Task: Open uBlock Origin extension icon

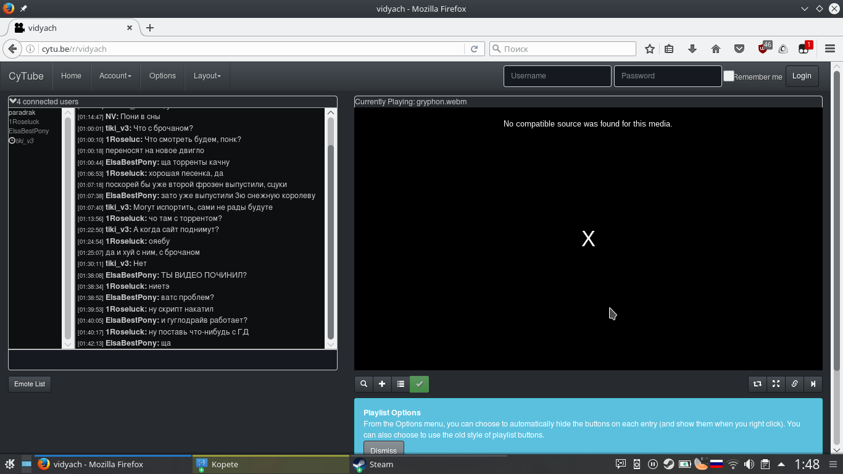Action: tap(764, 48)
